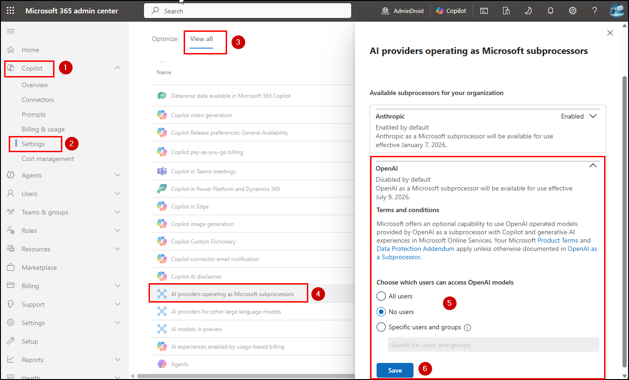Click info icon beside Specific users and groups
Screen dimensions: 629x380
point(467,327)
